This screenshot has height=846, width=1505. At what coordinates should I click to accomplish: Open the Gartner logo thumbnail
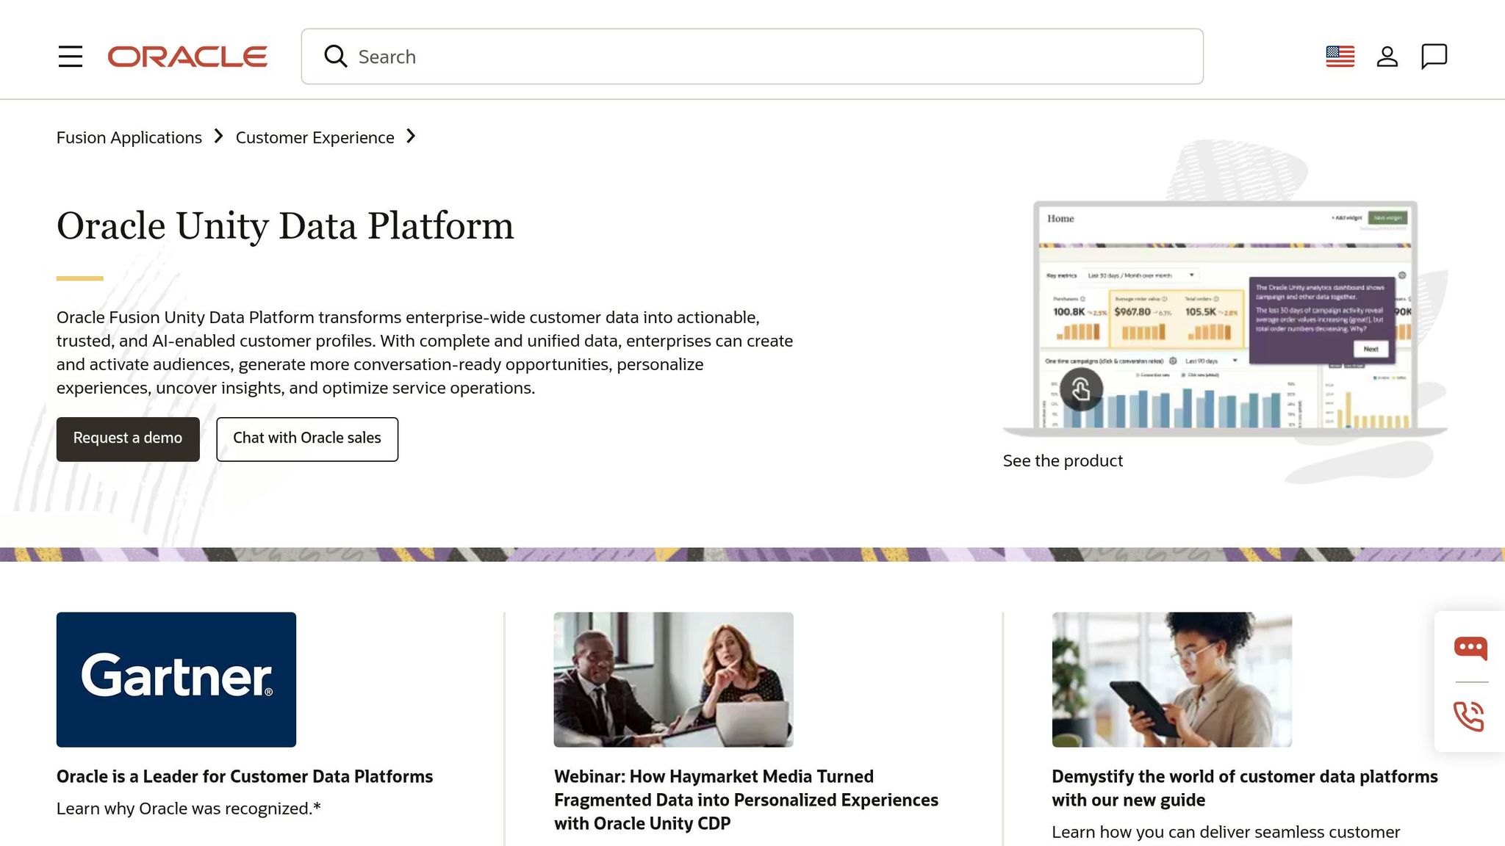tap(176, 679)
